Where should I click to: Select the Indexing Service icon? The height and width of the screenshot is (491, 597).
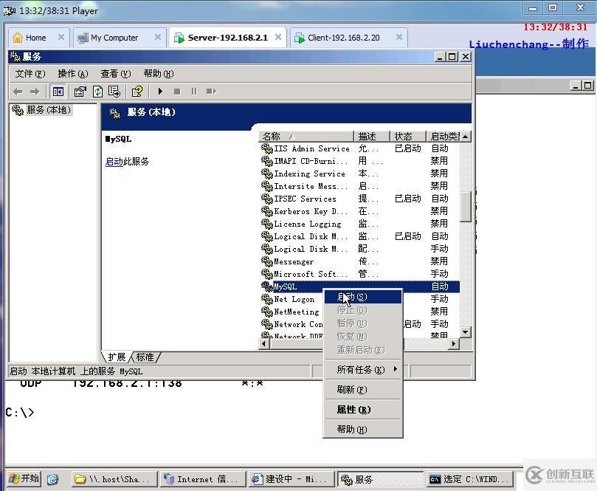[267, 174]
